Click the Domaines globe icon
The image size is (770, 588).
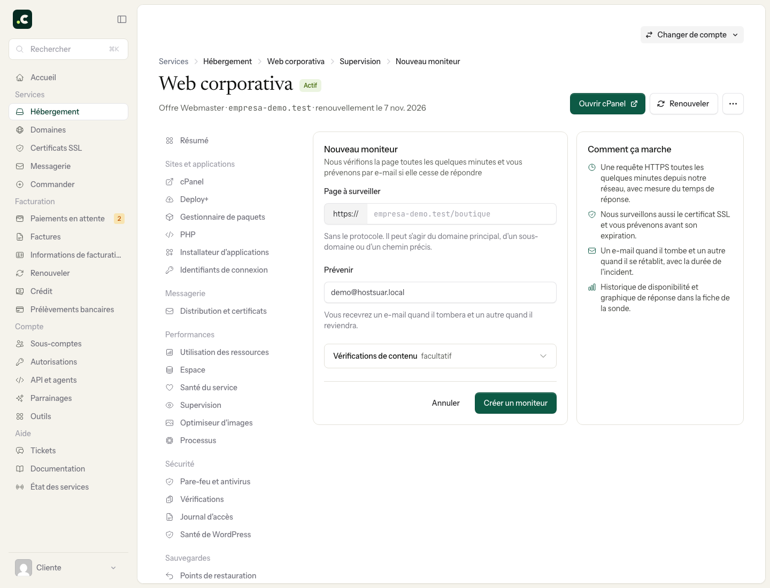[x=20, y=130]
